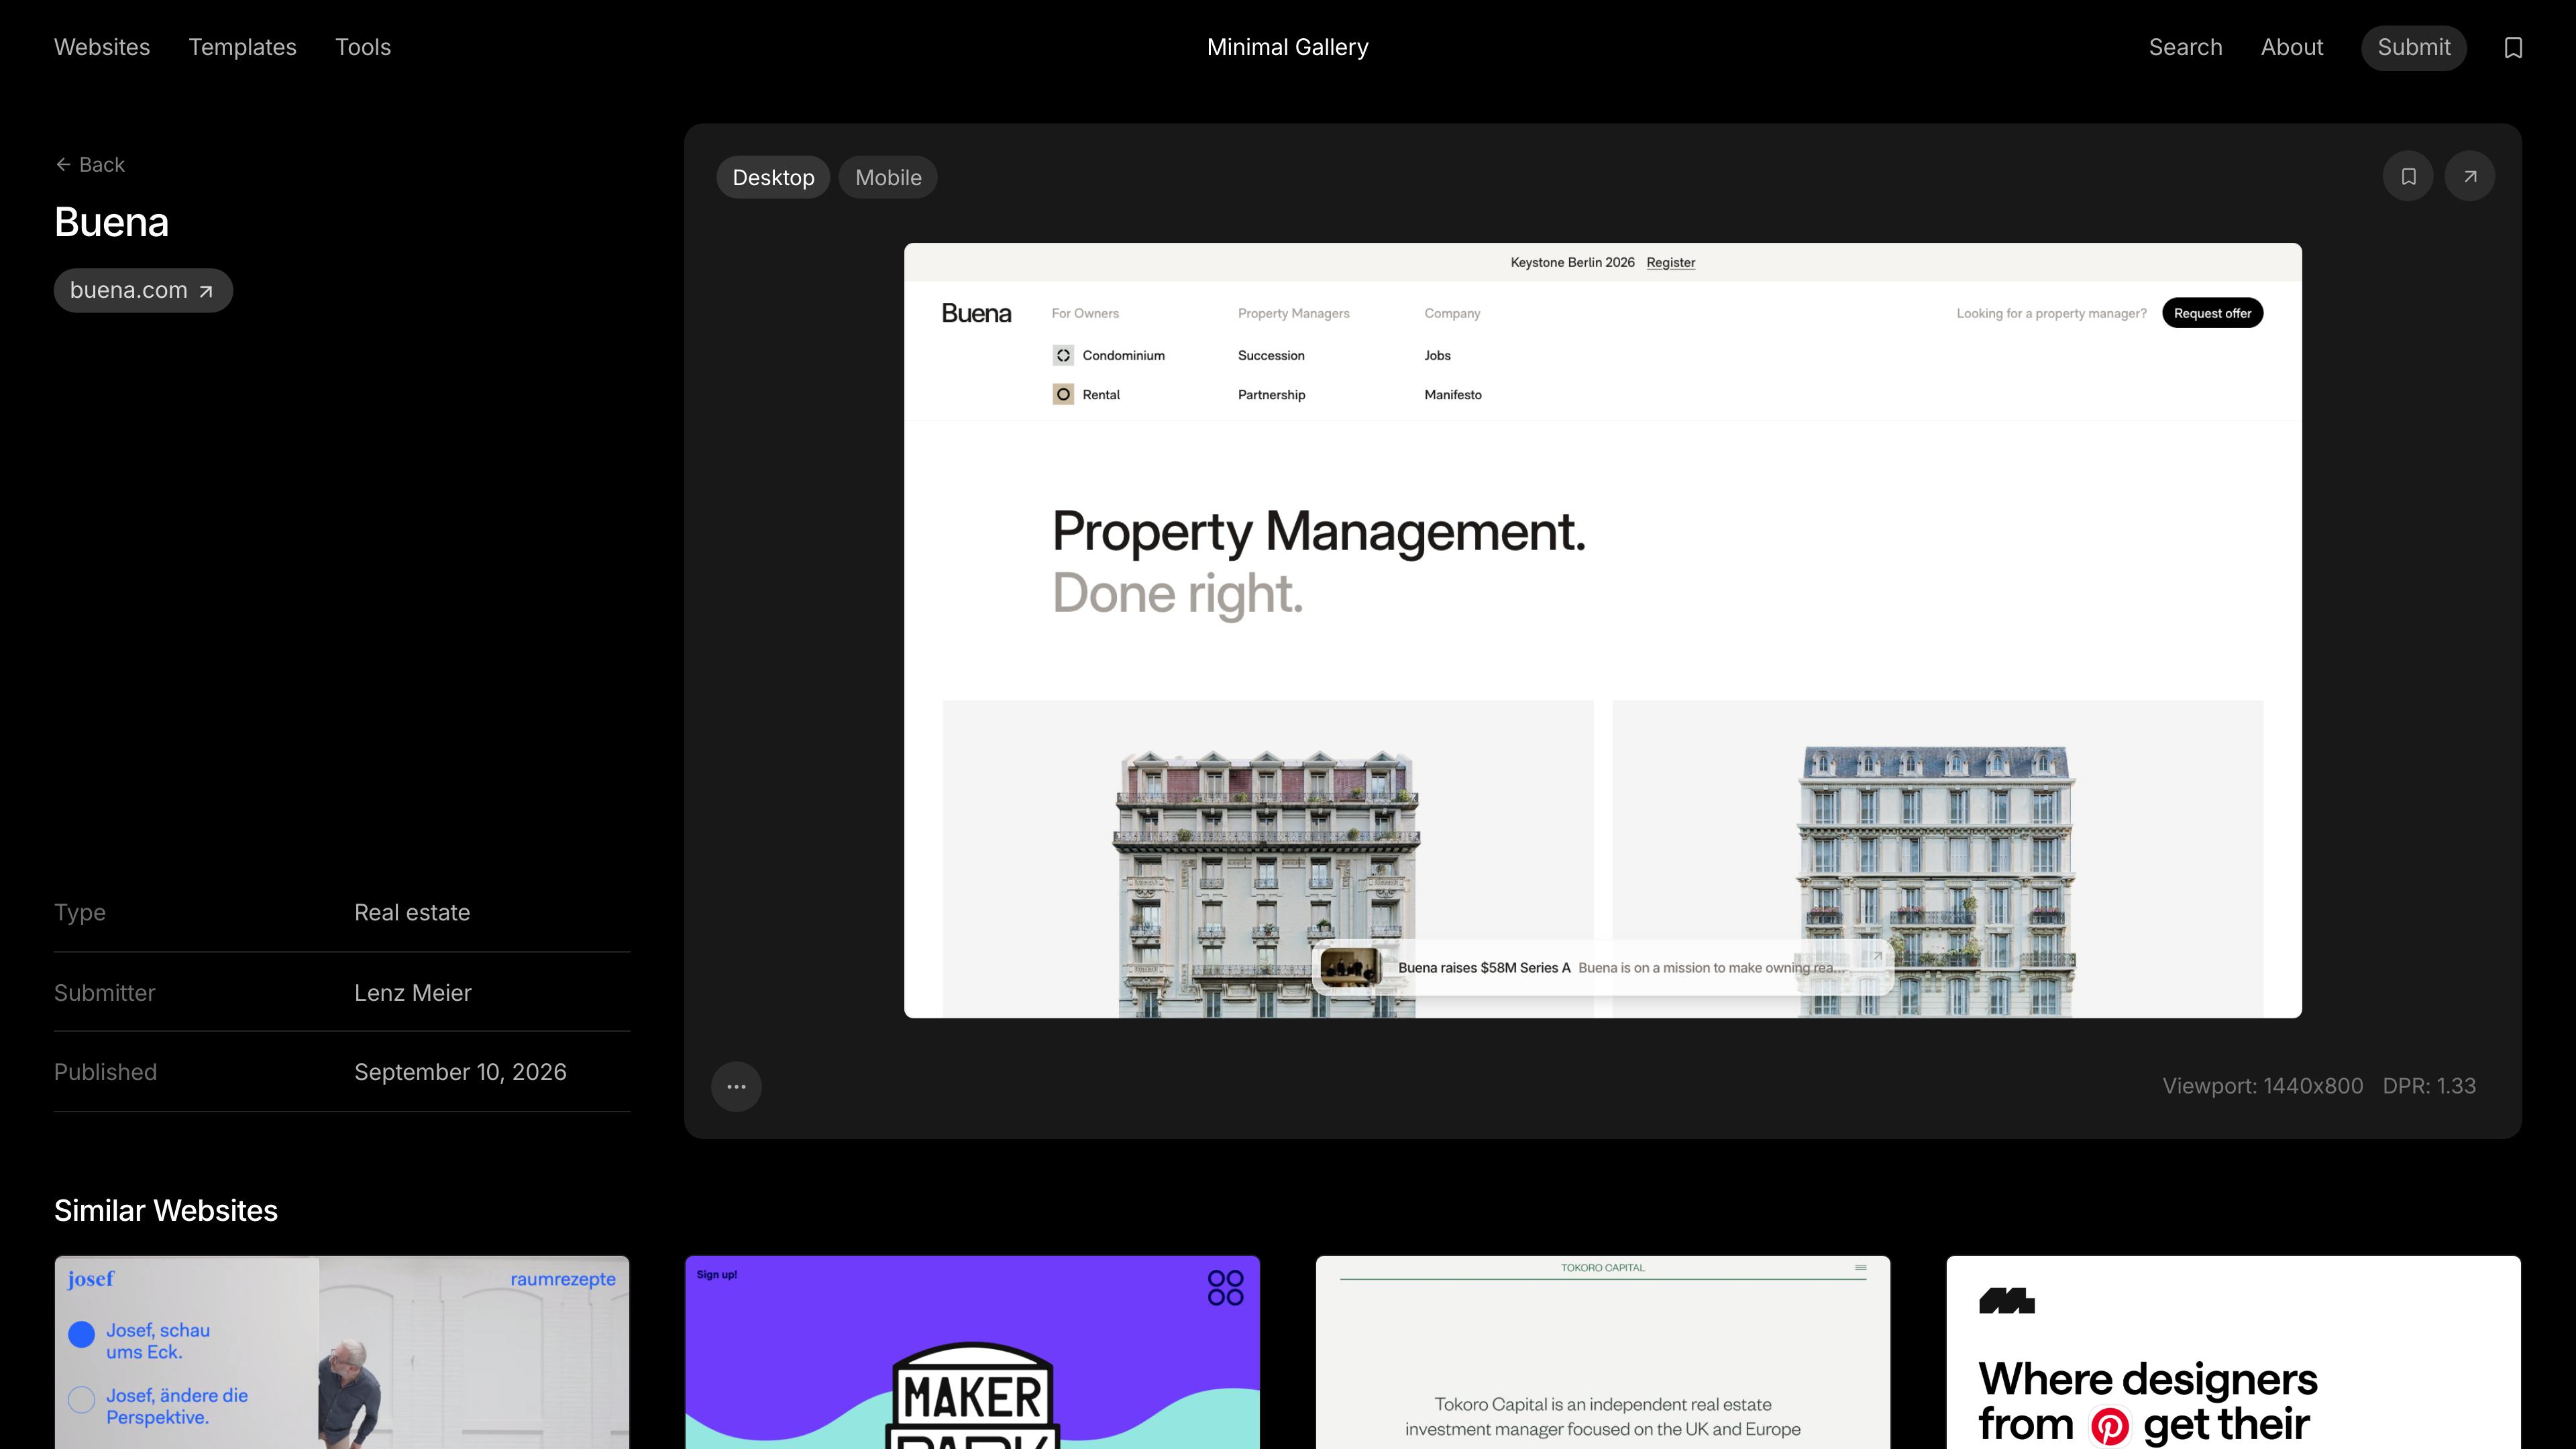
Task: Click the Maker Park four-circles logo
Action: 1225,1288
